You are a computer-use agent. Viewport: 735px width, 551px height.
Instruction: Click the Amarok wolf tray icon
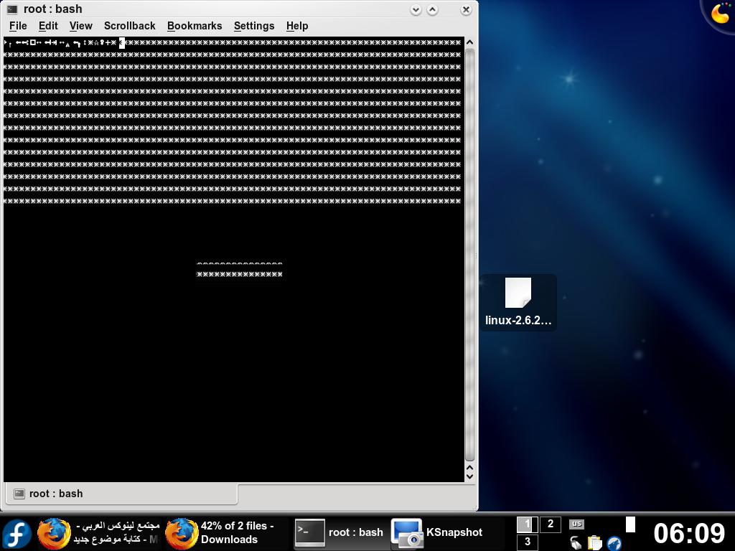(614, 542)
